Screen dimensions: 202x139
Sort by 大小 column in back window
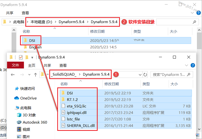(x=173, y=31)
